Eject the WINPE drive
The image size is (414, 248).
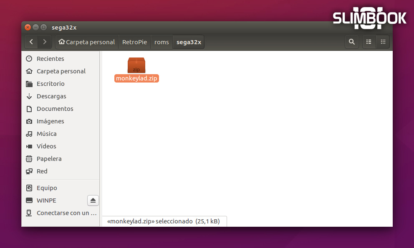[x=93, y=200]
